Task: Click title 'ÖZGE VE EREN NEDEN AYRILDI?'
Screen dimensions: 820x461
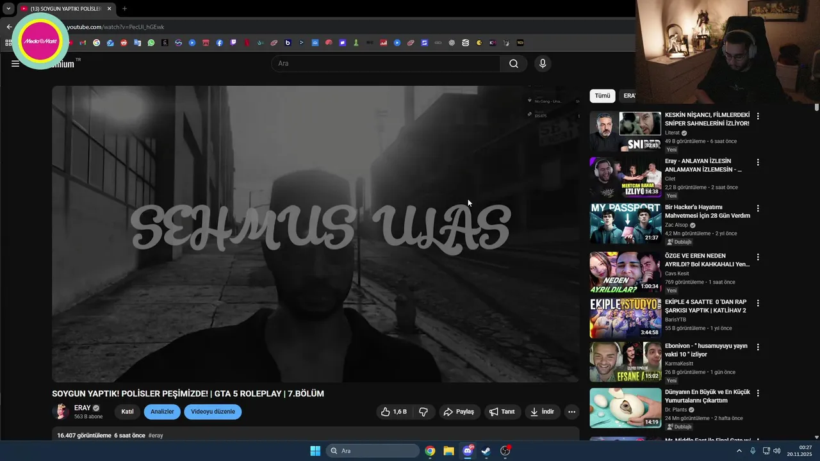Action: tap(707, 260)
